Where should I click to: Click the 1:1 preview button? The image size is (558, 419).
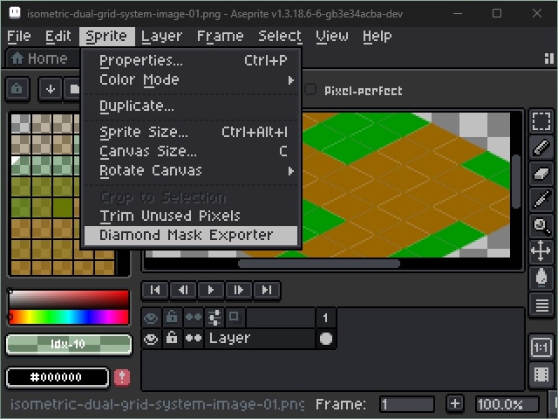tap(541, 347)
